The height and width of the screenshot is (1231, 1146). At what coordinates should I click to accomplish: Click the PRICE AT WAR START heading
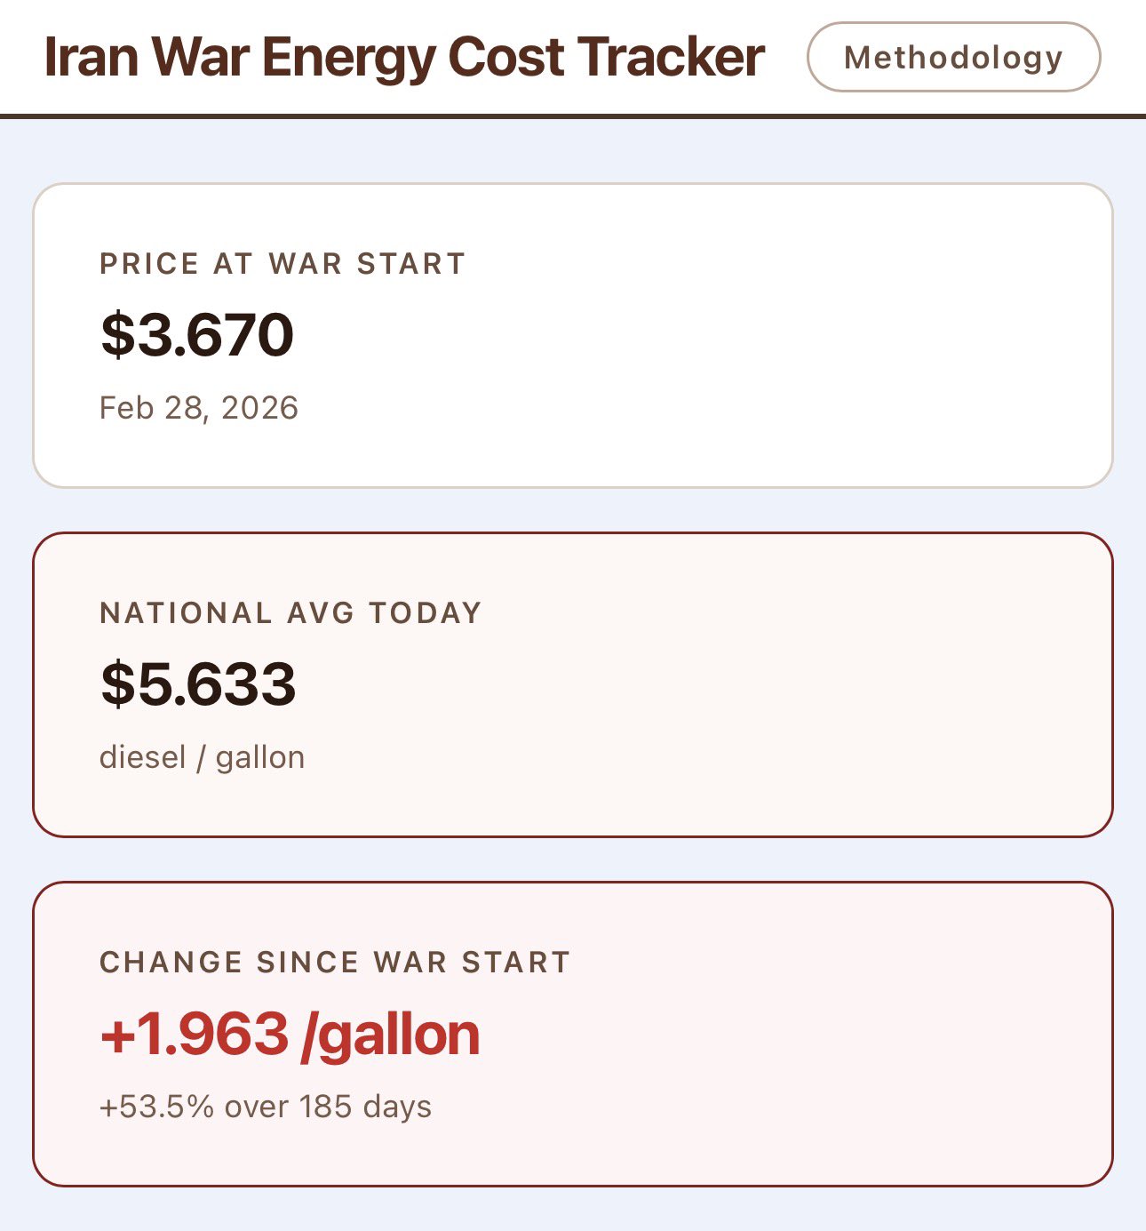pyautogui.click(x=283, y=264)
